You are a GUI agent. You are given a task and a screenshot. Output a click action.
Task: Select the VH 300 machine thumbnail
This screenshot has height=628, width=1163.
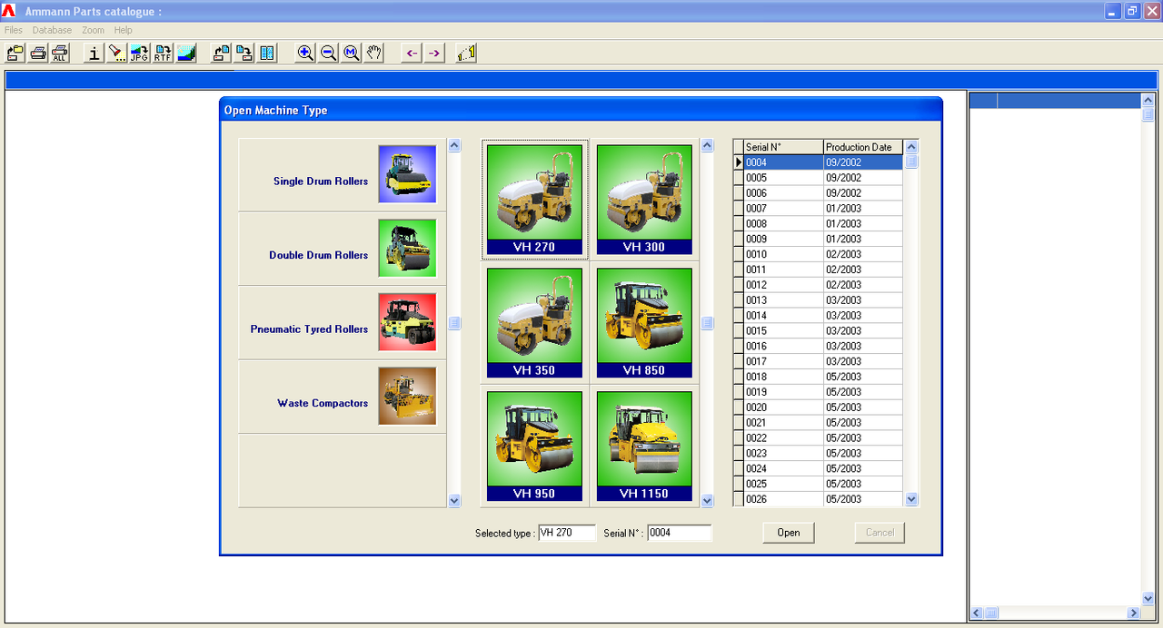coord(644,200)
